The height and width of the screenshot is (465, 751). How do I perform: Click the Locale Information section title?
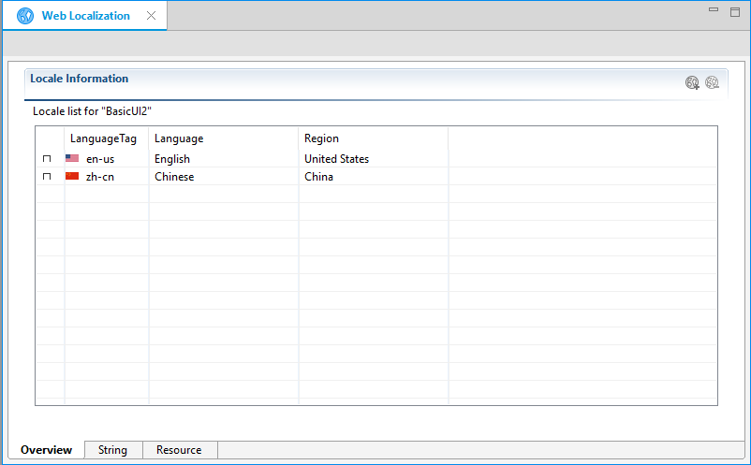(x=80, y=79)
